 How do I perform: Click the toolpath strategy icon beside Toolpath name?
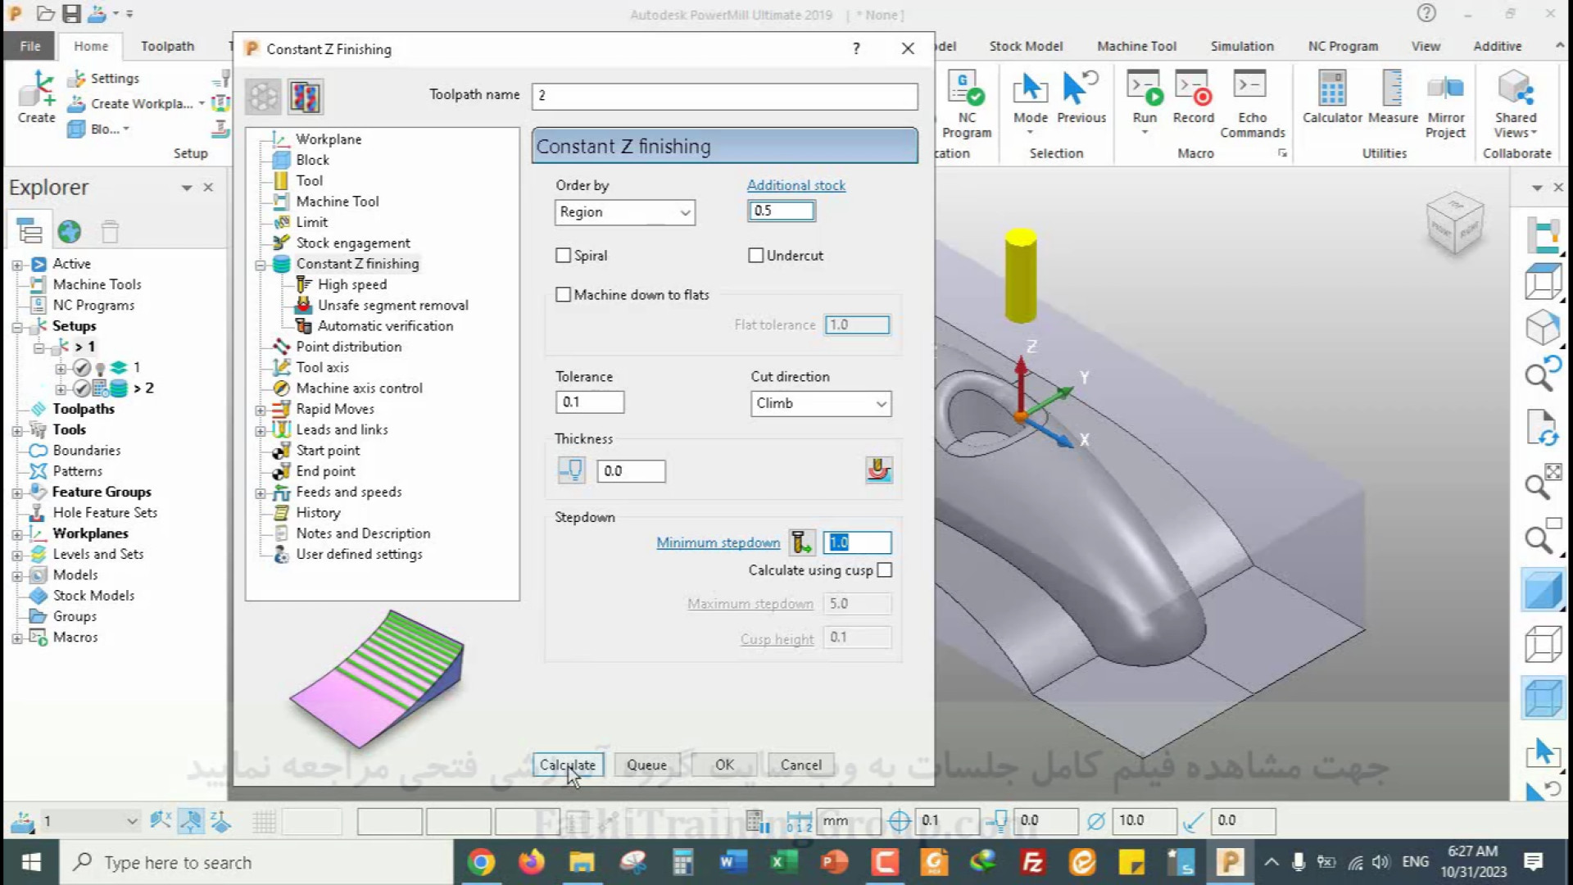click(x=305, y=97)
